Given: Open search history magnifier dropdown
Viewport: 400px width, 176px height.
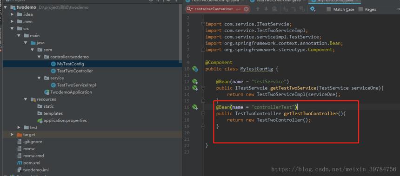Looking at the screenshot, I should (x=190, y=9).
